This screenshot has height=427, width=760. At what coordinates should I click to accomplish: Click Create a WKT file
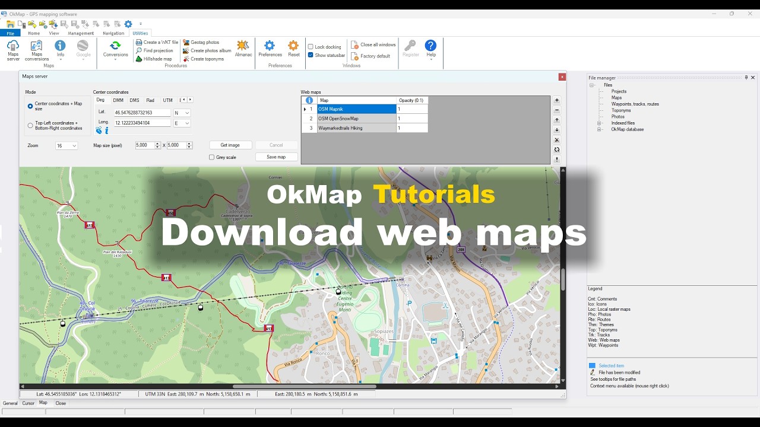point(157,43)
